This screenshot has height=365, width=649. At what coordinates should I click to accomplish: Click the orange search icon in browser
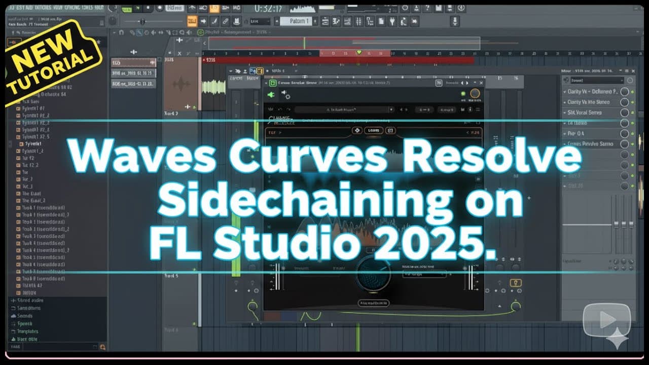(102, 347)
